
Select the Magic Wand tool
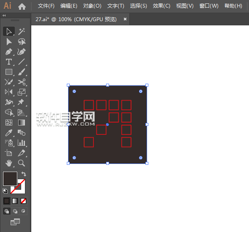point(22,31)
